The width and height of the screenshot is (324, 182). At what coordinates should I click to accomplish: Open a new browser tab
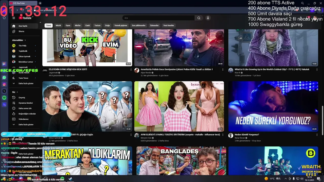pyautogui.click(x=40, y=3)
